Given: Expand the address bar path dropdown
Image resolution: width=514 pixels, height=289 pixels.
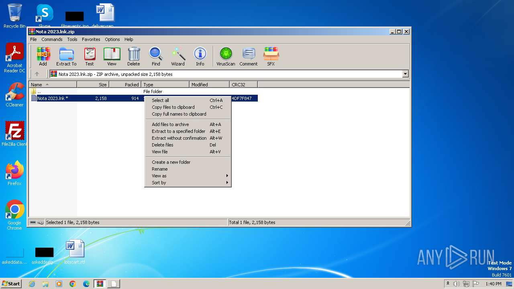Looking at the screenshot, I should pyautogui.click(x=405, y=74).
